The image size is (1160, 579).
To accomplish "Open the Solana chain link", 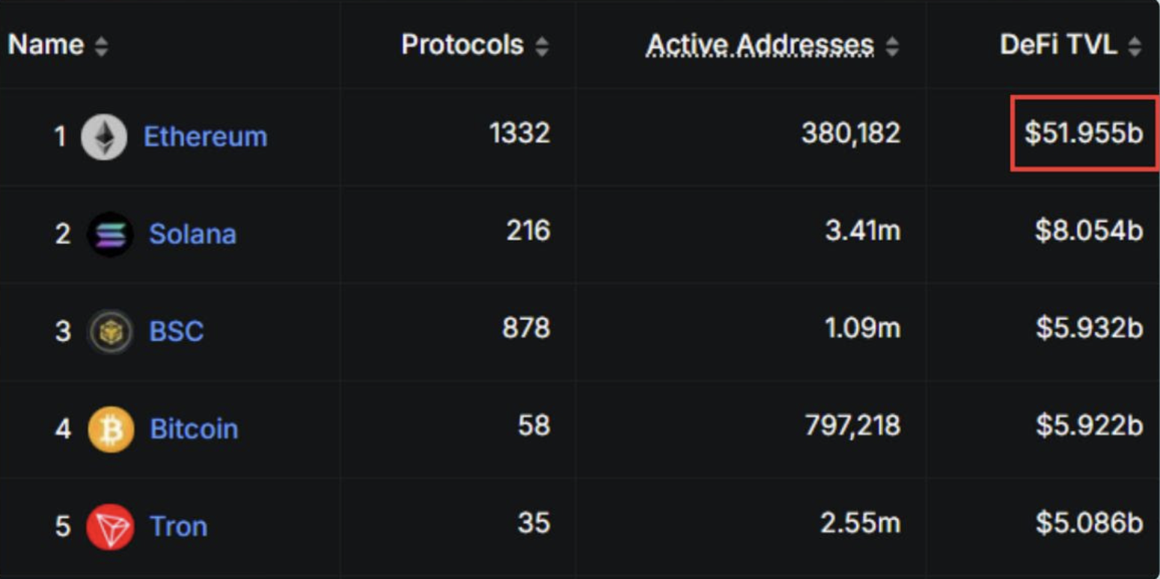I will point(192,234).
